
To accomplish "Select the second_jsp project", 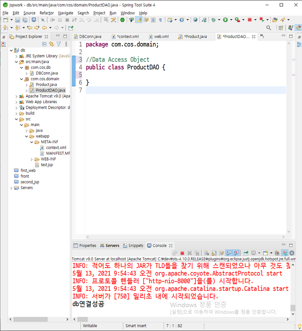I will pos(29,182).
